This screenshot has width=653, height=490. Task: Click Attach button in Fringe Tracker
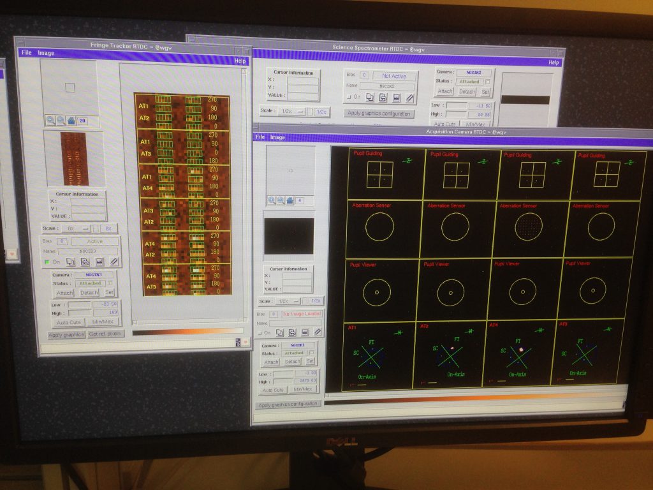coord(64,293)
